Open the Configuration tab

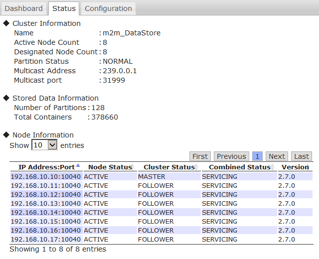tap(108, 8)
